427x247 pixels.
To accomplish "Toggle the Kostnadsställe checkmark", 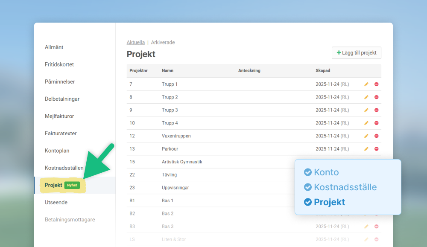I will (x=308, y=187).
